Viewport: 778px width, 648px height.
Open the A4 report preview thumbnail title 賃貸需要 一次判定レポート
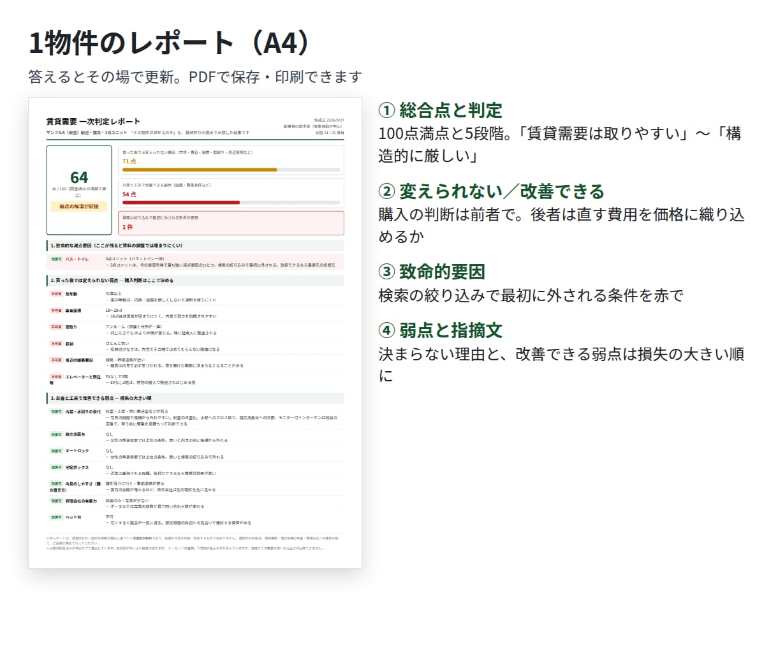point(93,121)
